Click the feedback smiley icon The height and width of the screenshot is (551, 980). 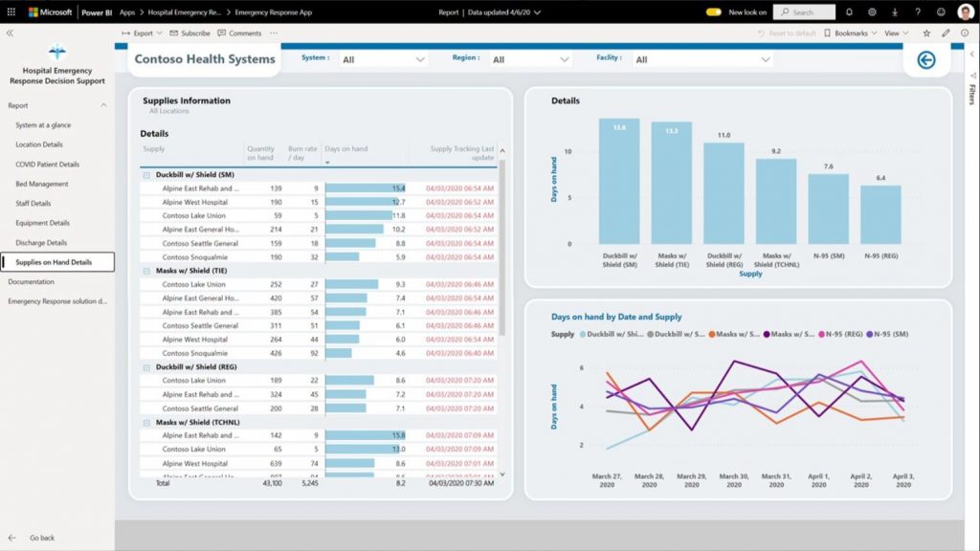pos(941,11)
